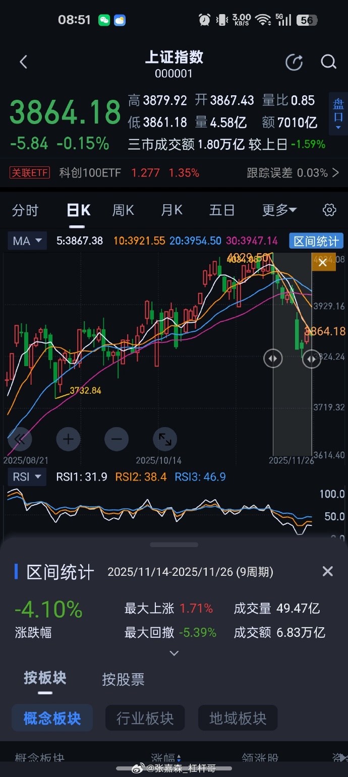The height and width of the screenshot is (777, 348).
Task: Close the 区间统计 panel with X
Action: 328,571
